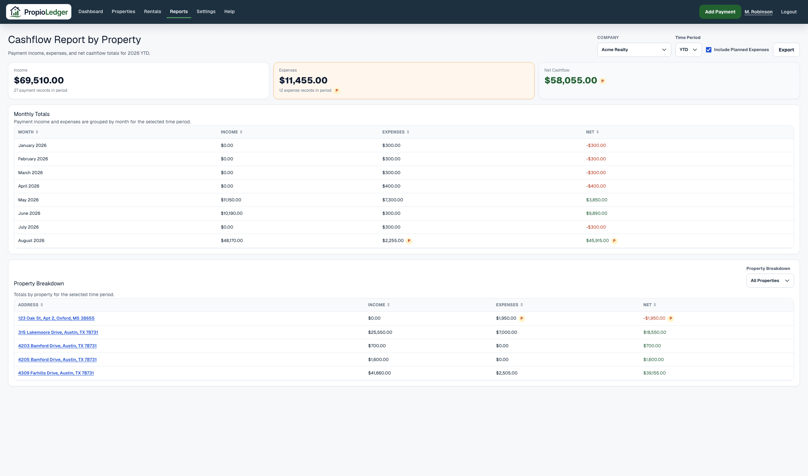Click the Add Payment button

(x=720, y=12)
